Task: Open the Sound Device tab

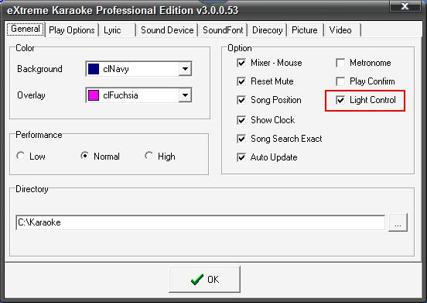Action: pos(167,30)
